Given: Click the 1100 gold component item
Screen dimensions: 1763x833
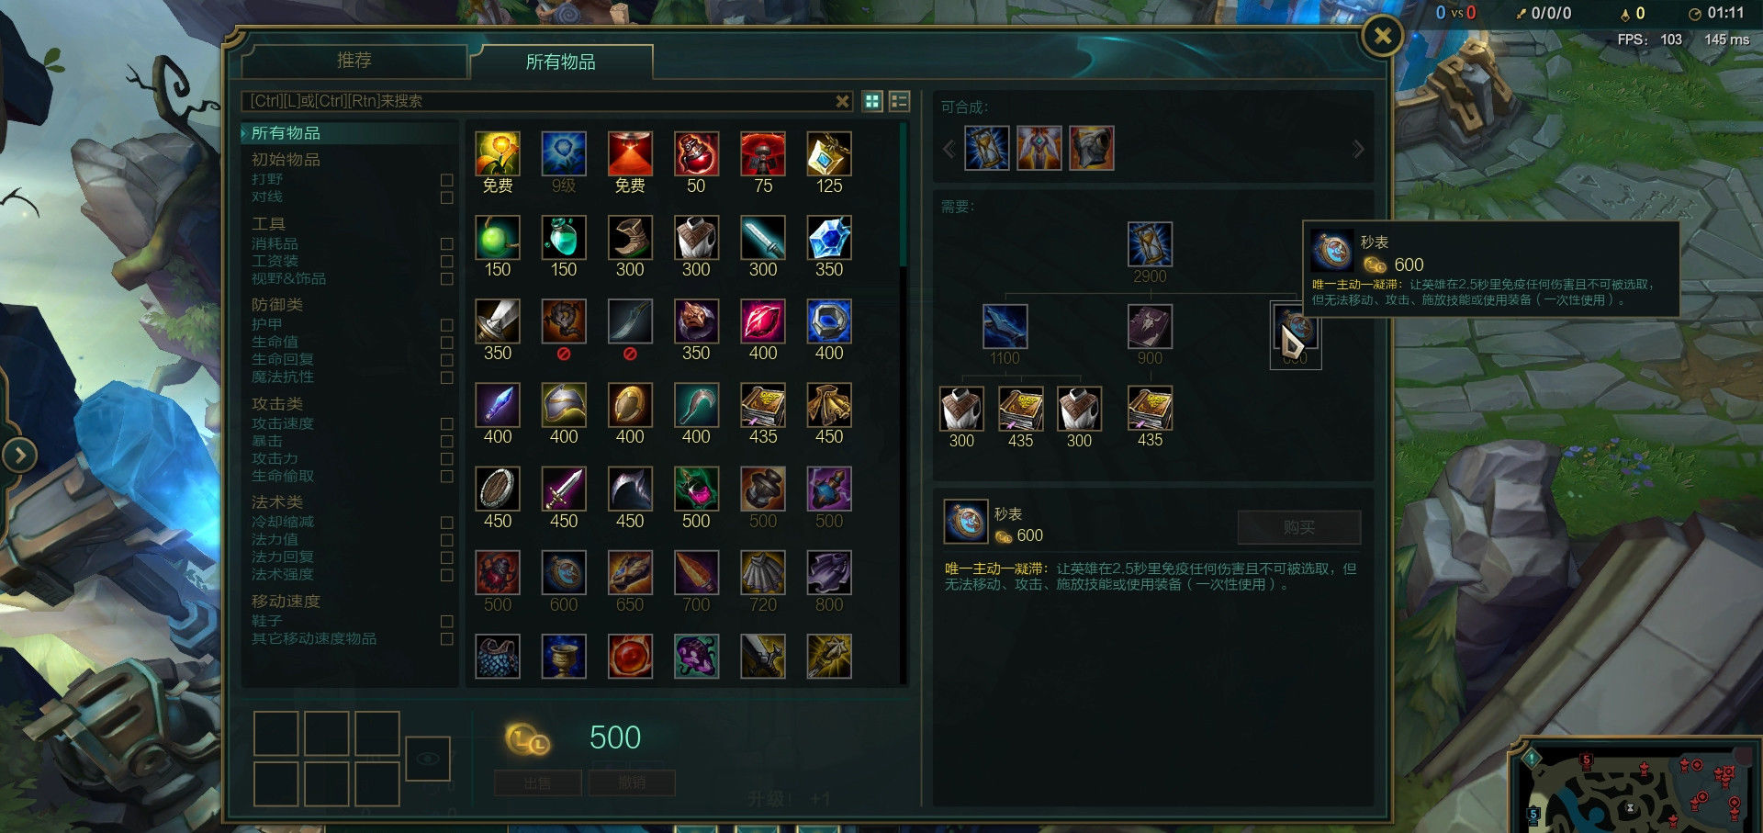Looking at the screenshot, I should [1005, 326].
